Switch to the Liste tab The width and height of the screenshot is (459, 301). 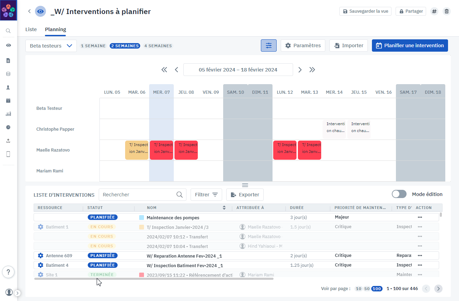pos(31,29)
